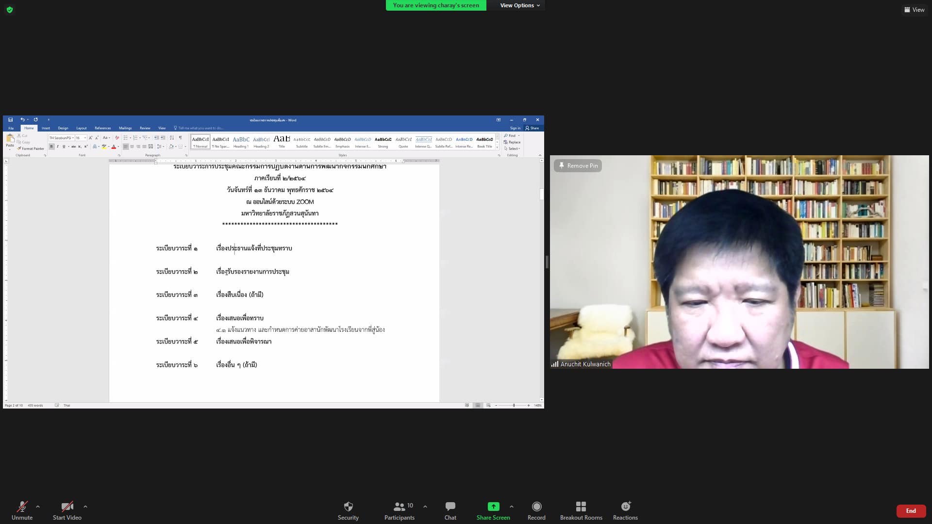Click 'You are viewing charay's screen' banner

tap(436, 5)
